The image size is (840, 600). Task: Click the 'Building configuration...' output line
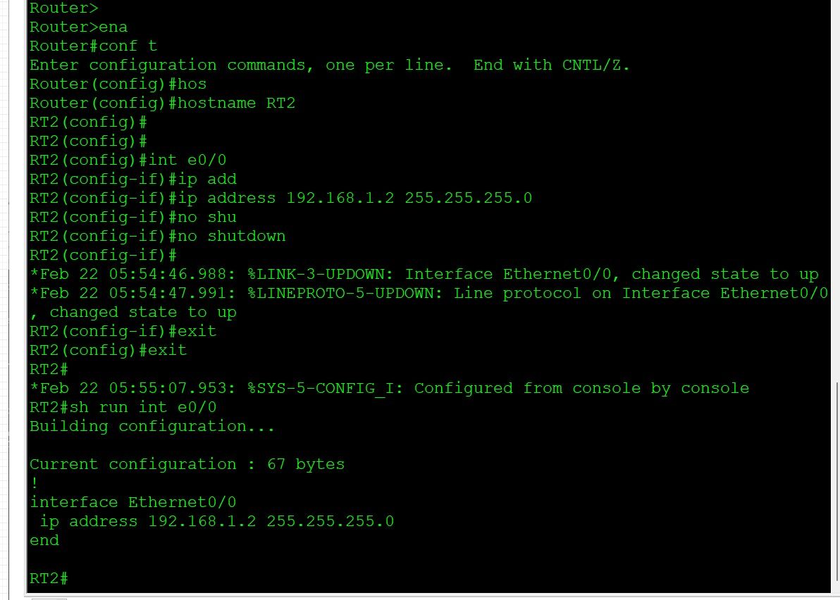tap(152, 426)
